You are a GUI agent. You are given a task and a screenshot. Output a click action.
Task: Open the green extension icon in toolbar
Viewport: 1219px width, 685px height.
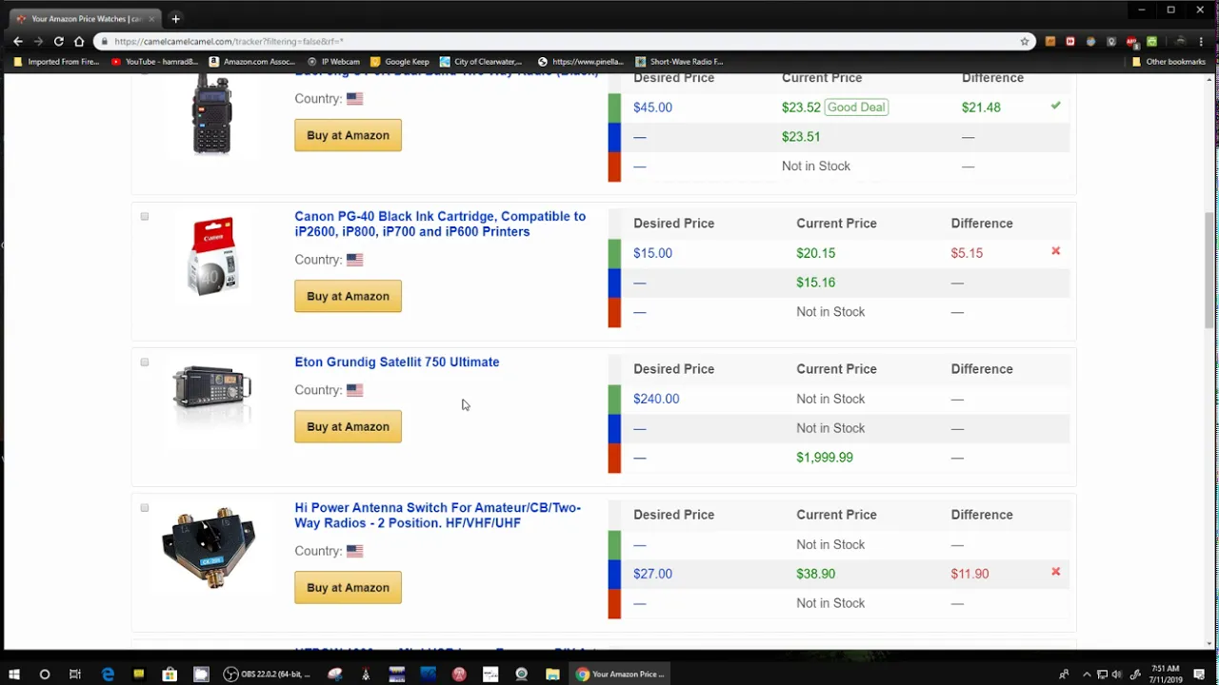[1151, 41]
